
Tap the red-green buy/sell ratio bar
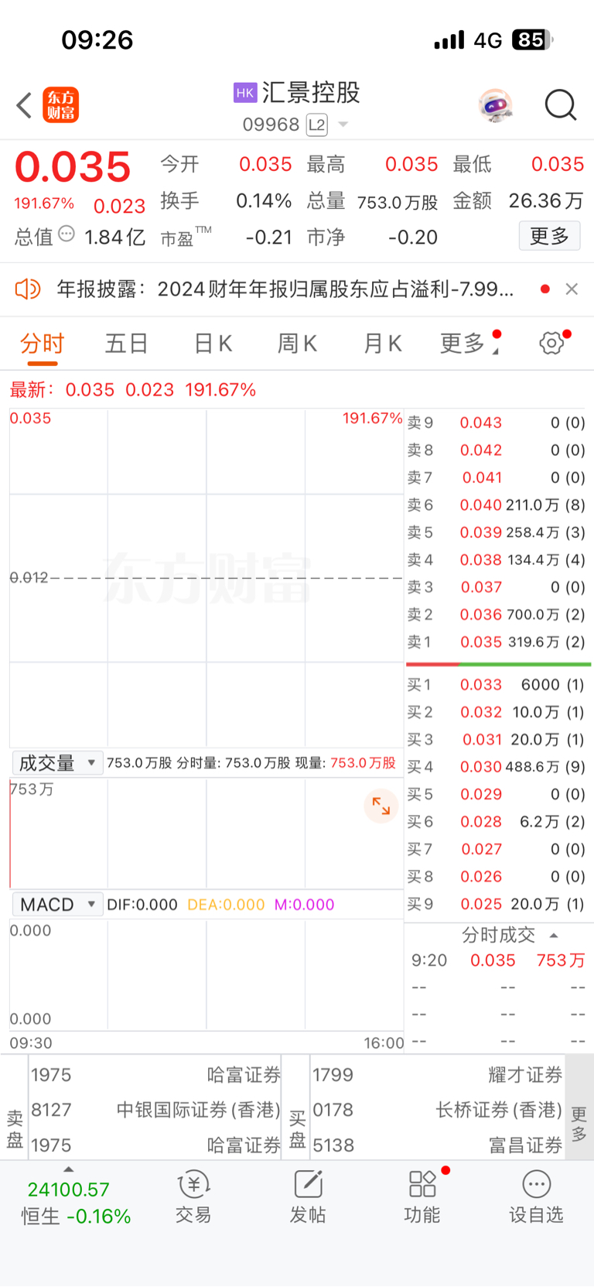coord(498,664)
